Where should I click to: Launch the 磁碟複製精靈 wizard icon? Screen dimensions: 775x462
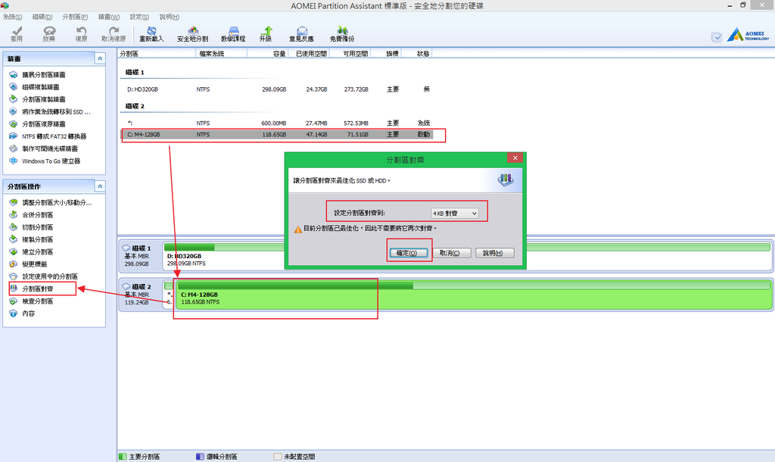14,87
